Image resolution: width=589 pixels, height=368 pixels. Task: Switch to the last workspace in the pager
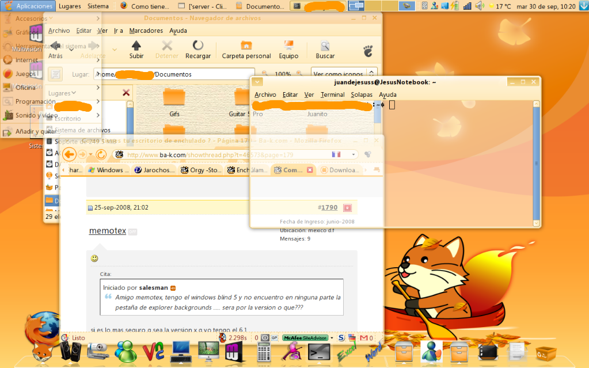[x=406, y=6]
